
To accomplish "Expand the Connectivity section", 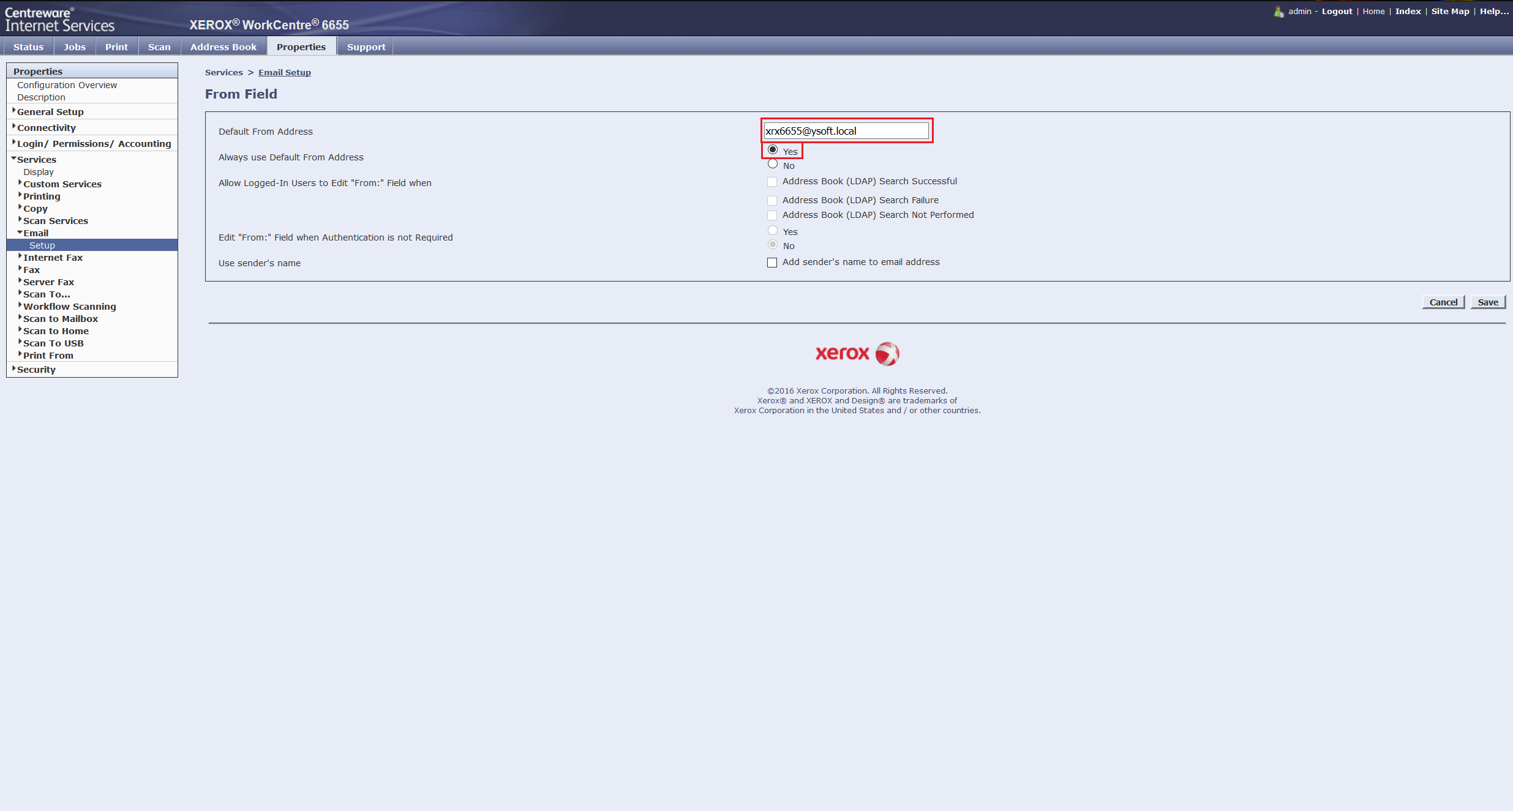I will click(x=47, y=127).
